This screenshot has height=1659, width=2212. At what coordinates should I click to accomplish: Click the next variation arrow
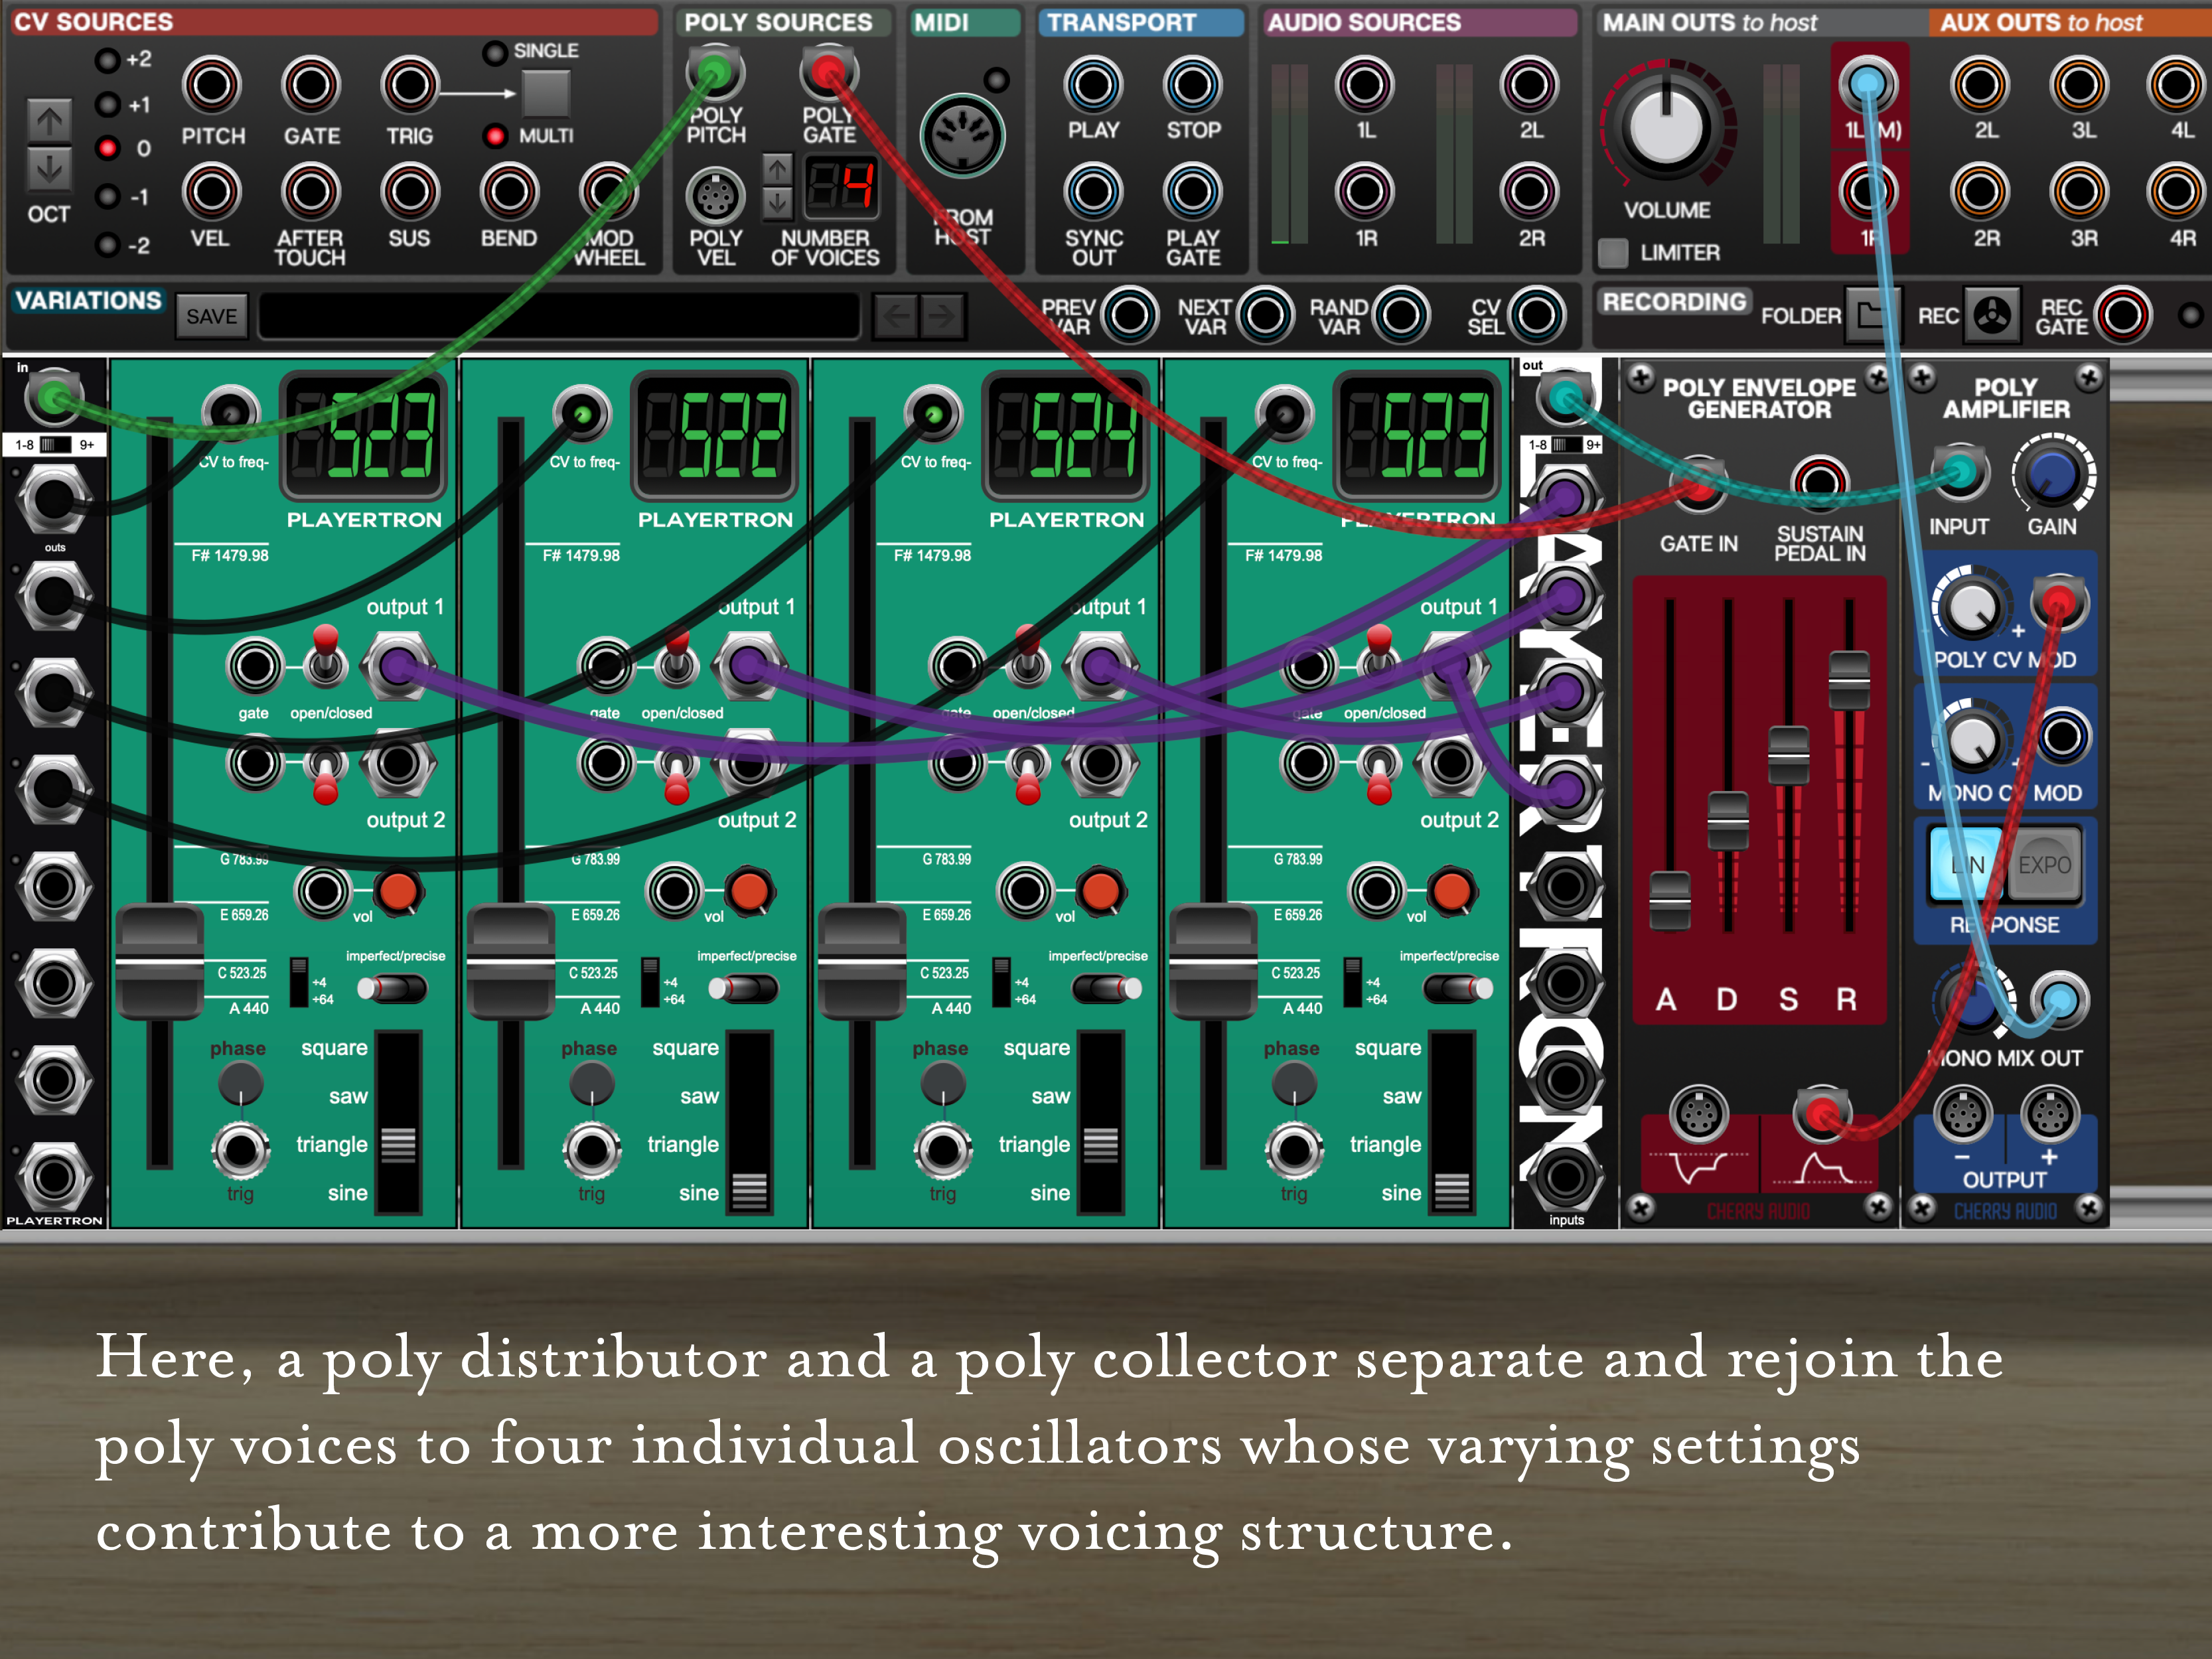tap(942, 317)
